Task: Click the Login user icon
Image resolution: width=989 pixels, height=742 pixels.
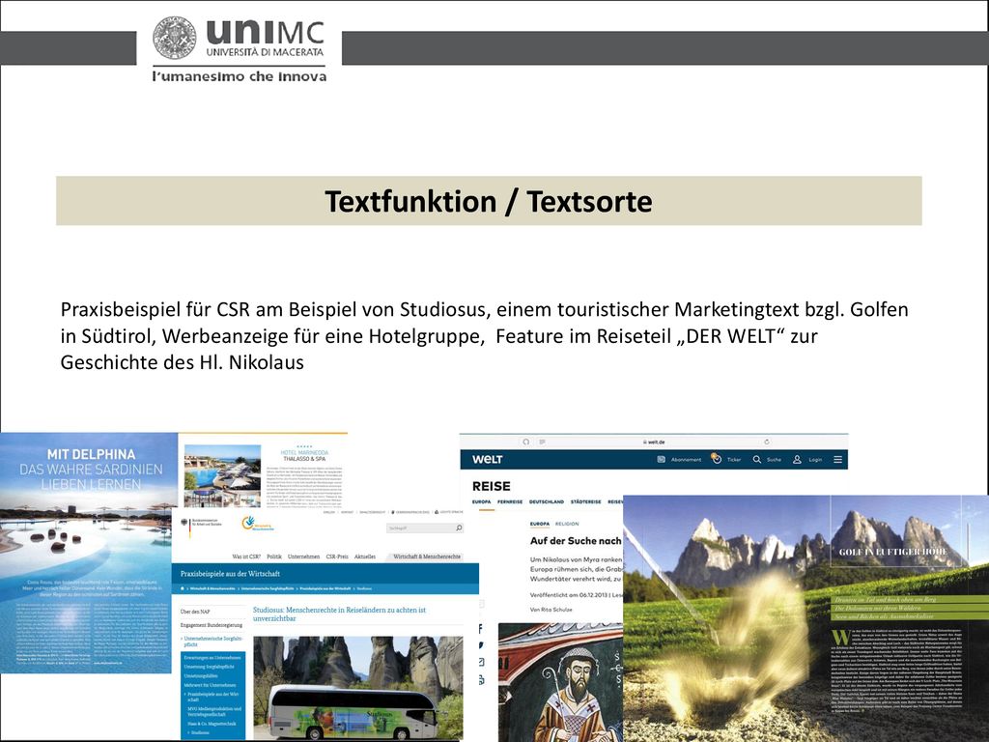Action: (x=797, y=459)
